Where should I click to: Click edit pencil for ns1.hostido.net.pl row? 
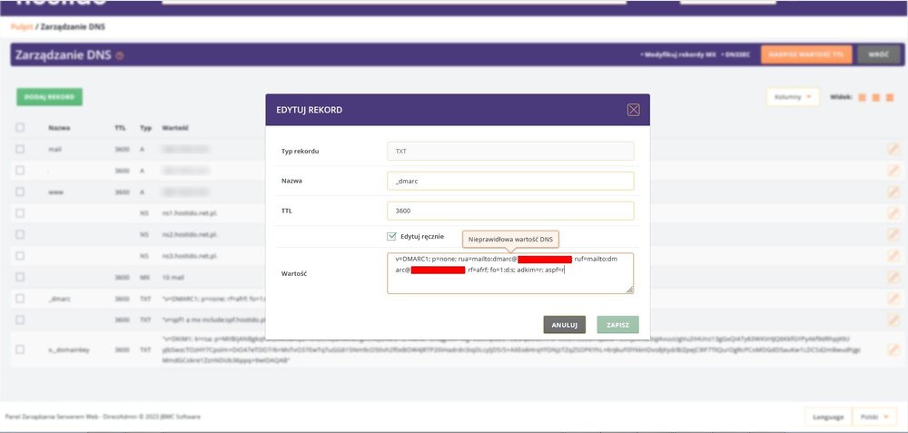click(893, 213)
